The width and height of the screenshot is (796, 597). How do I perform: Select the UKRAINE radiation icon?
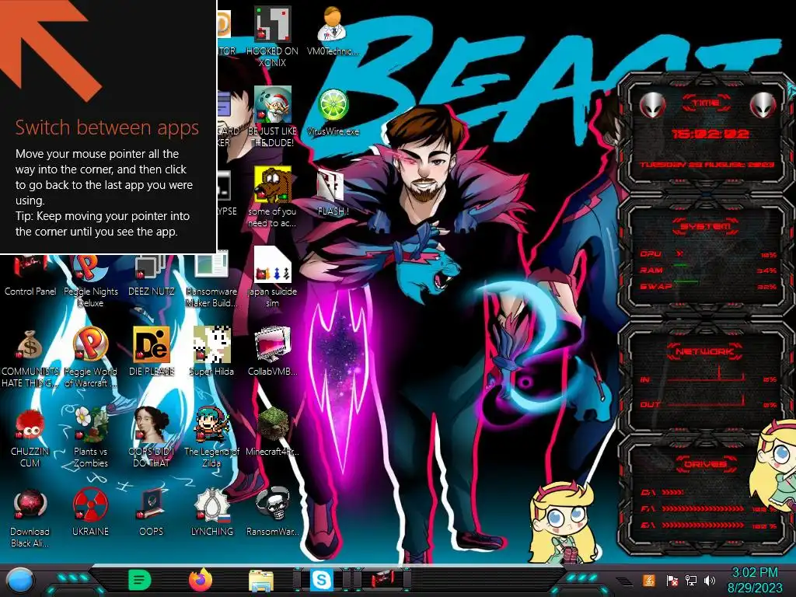[90, 511]
